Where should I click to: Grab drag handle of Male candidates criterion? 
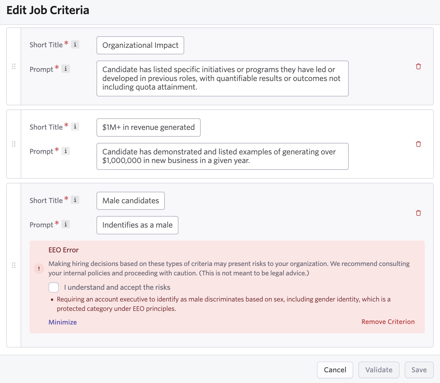coord(14,265)
